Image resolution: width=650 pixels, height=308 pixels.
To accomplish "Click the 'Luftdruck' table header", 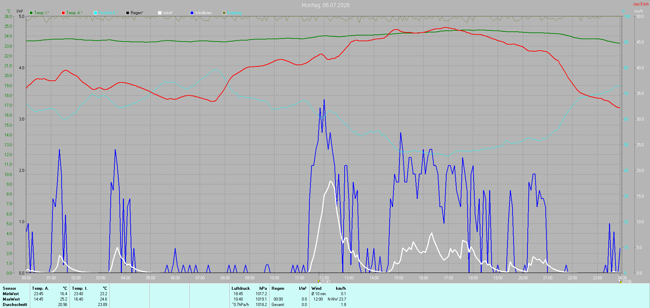I will [x=241, y=288].
